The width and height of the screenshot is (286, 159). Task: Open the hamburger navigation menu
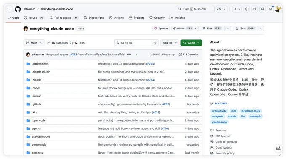click(9, 9)
